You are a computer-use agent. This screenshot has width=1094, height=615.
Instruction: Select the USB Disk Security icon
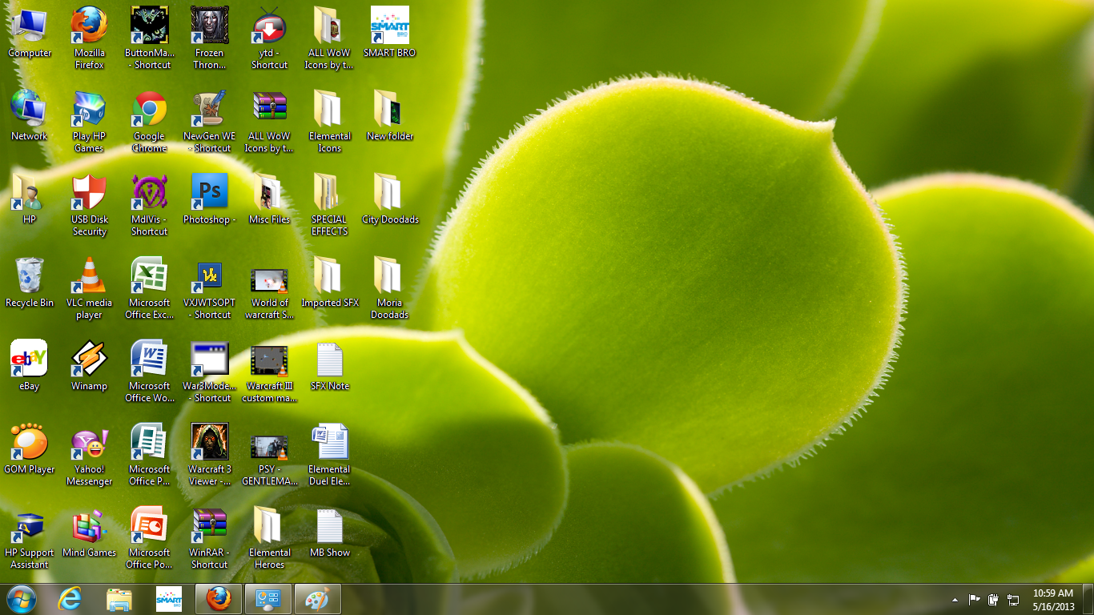[x=89, y=204]
